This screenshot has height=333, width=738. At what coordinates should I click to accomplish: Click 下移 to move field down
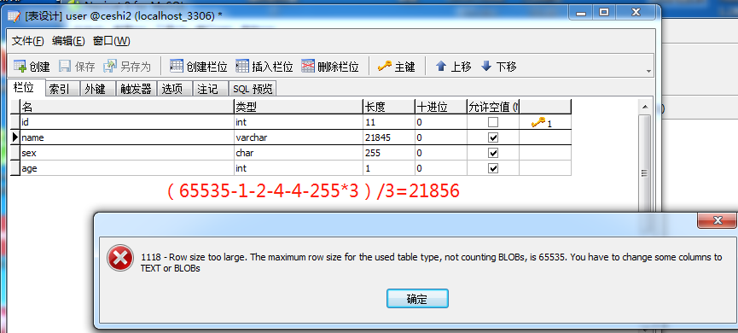tap(499, 67)
